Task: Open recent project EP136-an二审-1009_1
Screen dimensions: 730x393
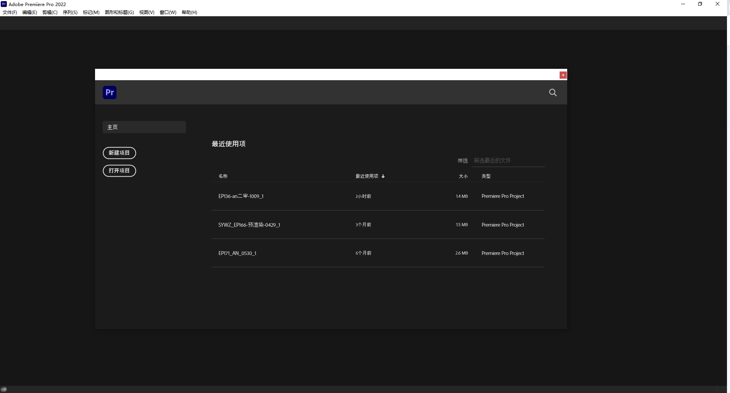Action: (241, 196)
